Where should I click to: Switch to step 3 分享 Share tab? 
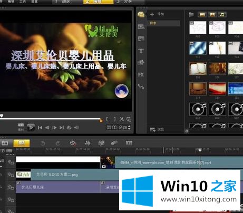point(129,2)
